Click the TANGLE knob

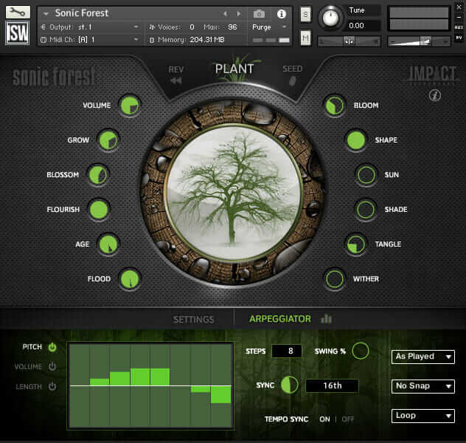(x=355, y=244)
